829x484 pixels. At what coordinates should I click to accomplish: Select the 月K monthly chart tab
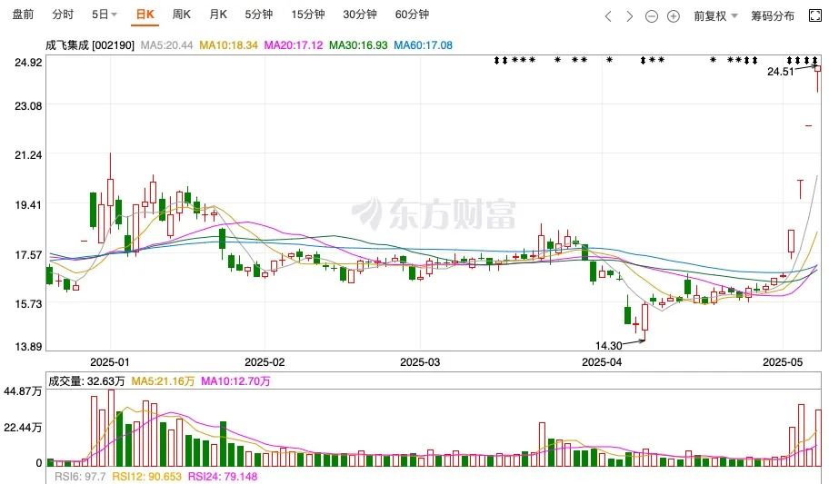click(218, 15)
